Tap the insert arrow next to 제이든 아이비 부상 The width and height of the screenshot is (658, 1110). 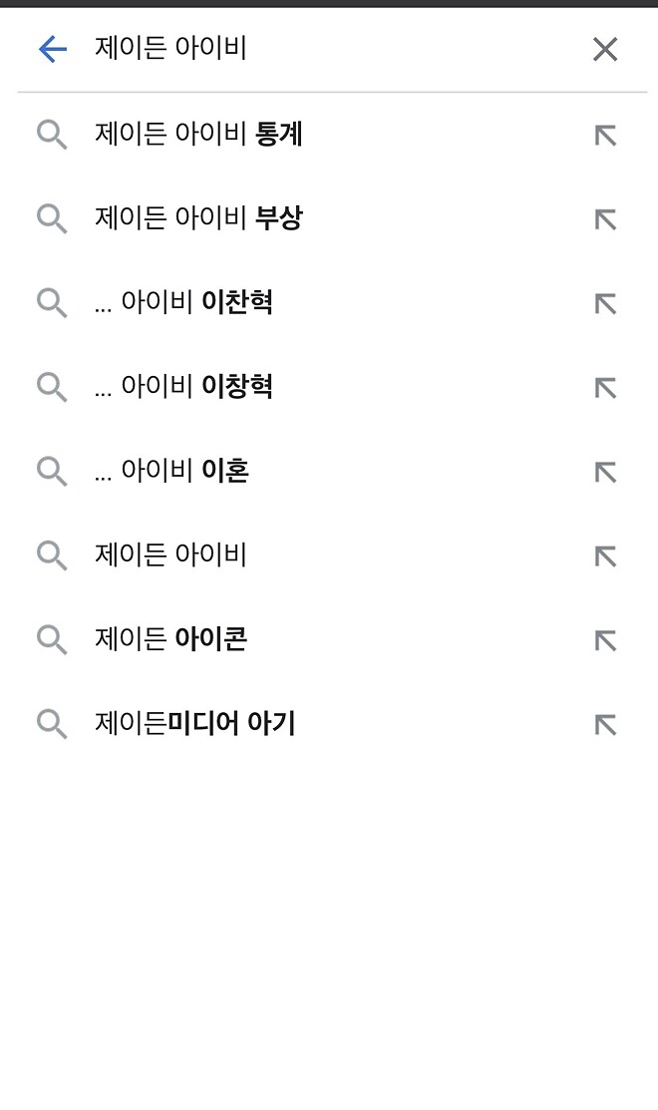tap(605, 219)
